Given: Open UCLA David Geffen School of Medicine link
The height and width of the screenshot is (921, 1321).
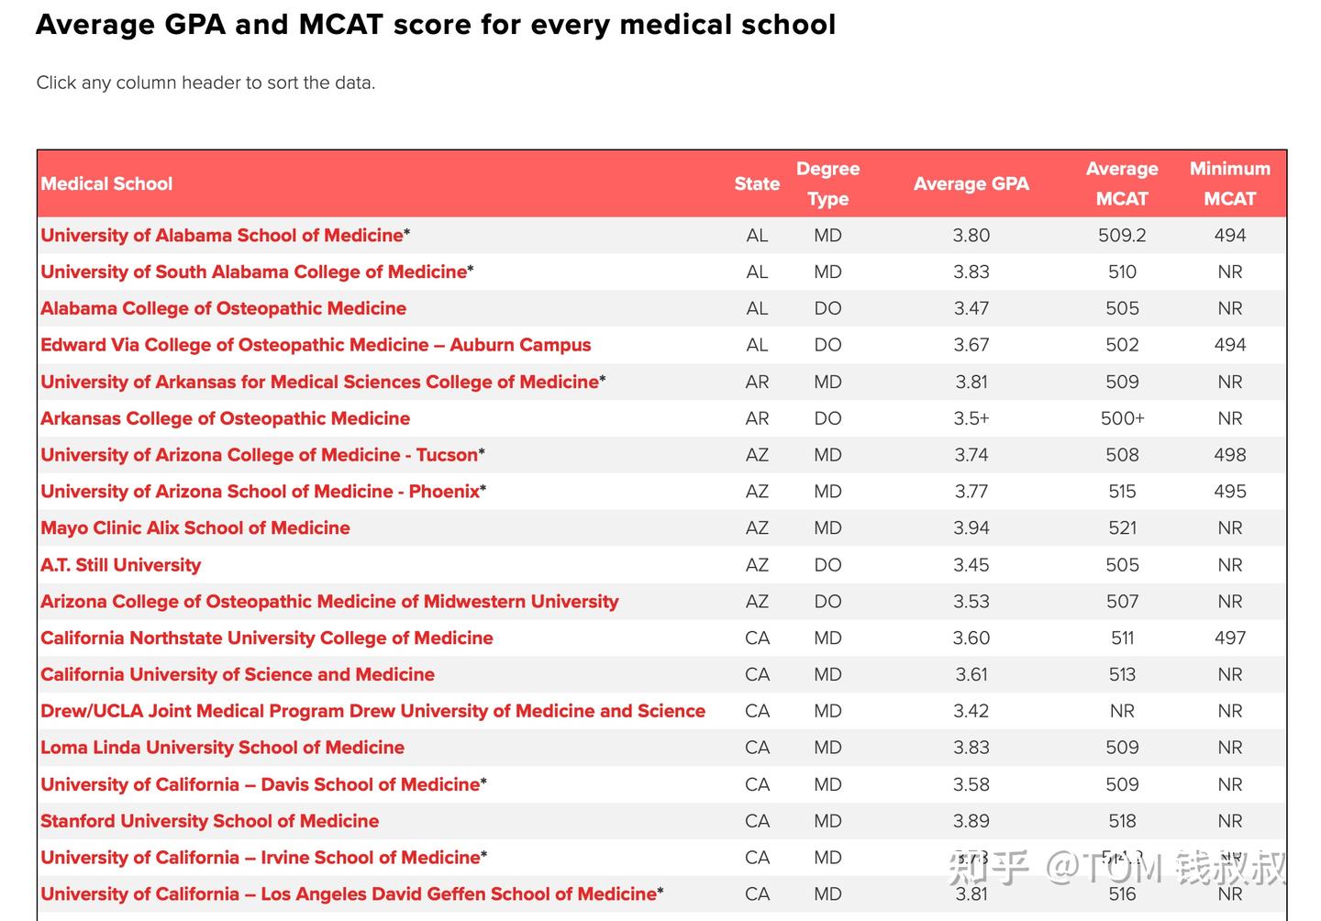Looking at the screenshot, I should (349, 893).
